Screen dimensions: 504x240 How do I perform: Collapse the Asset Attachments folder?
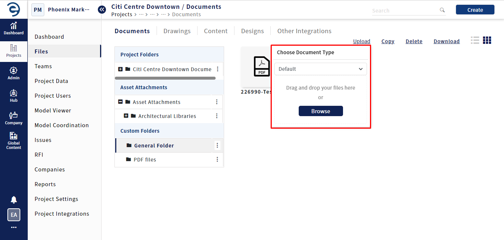pyautogui.click(x=120, y=102)
